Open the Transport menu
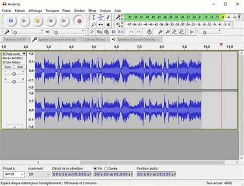The height and width of the screenshot is (186, 244). (x=52, y=11)
